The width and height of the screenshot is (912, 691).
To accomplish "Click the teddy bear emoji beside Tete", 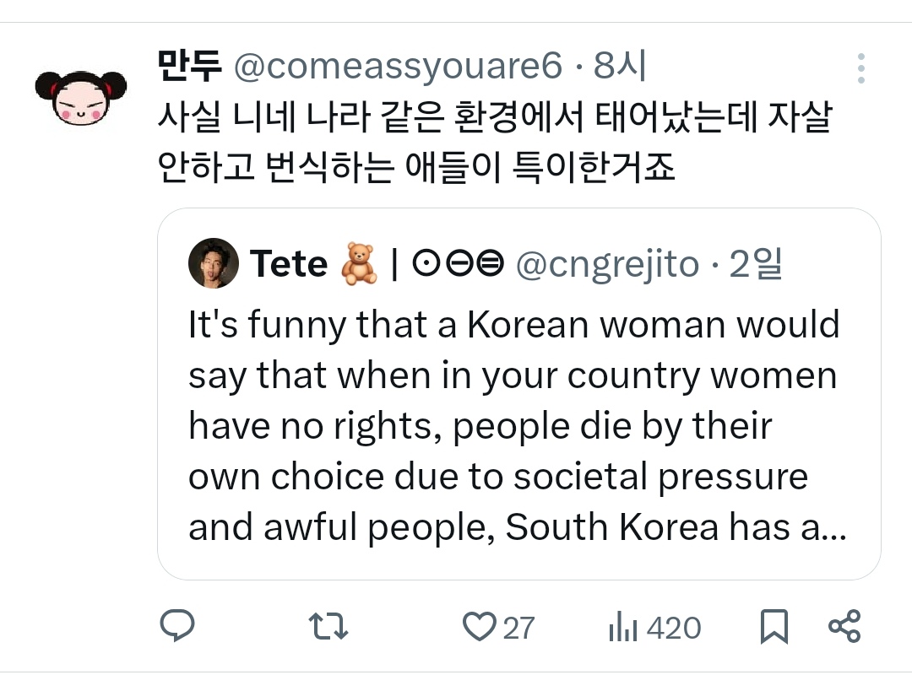I will tap(358, 264).
